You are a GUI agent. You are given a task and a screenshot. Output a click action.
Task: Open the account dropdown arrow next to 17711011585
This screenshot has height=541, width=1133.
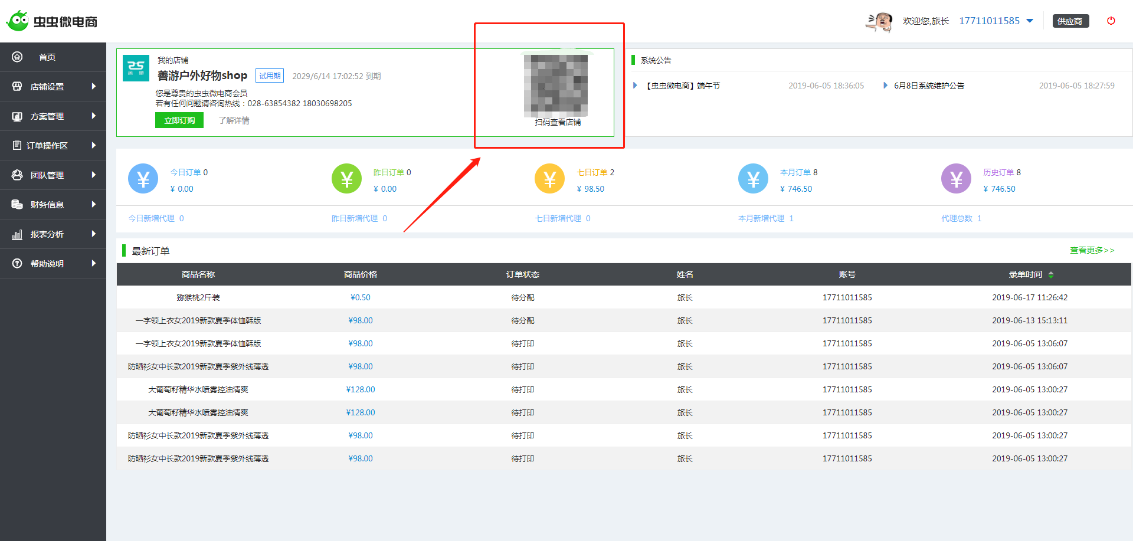point(1030,21)
